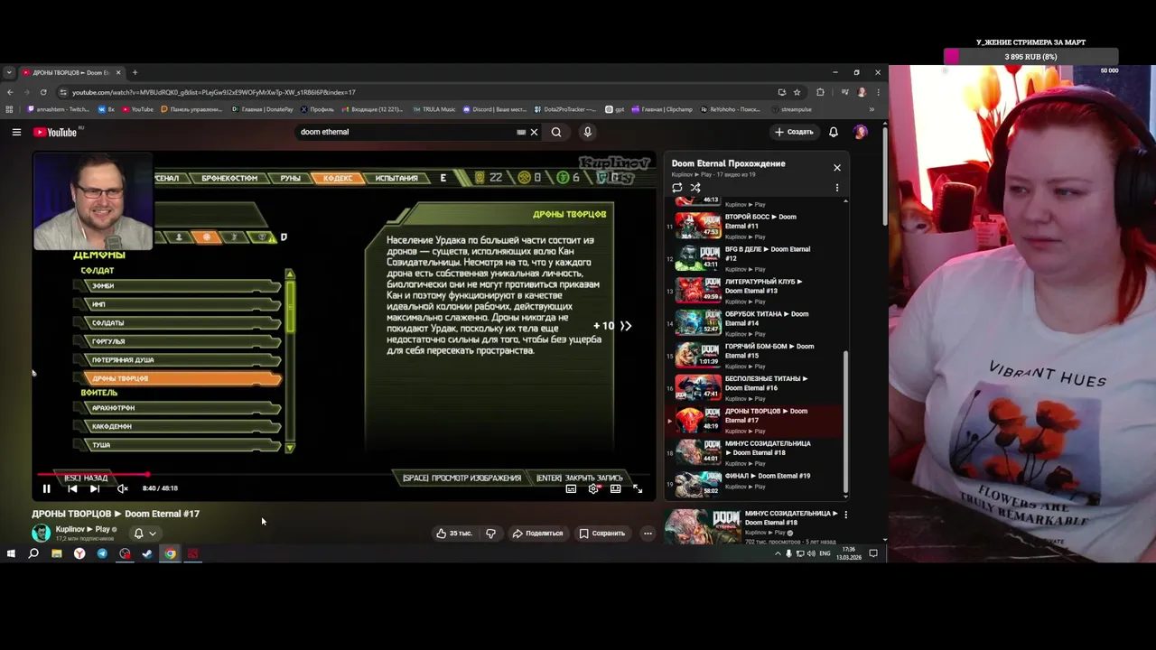Screen dimensions: 1156x650
Task: Open Windows Start menu
Action: pos(11,553)
